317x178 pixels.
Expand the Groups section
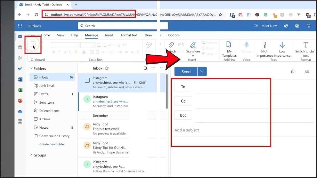tap(31, 155)
